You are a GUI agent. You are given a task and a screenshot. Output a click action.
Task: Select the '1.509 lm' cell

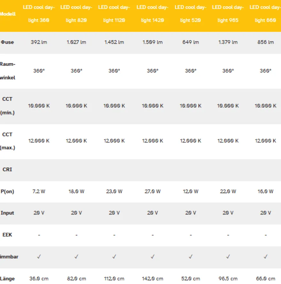click(x=152, y=42)
